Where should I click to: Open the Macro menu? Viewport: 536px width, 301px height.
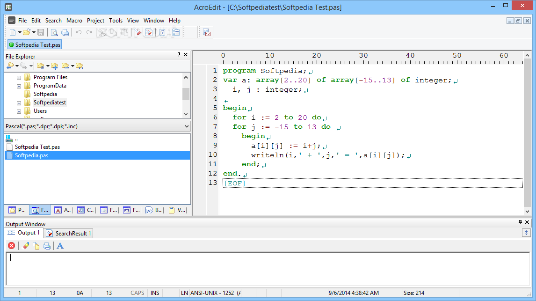tap(74, 21)
